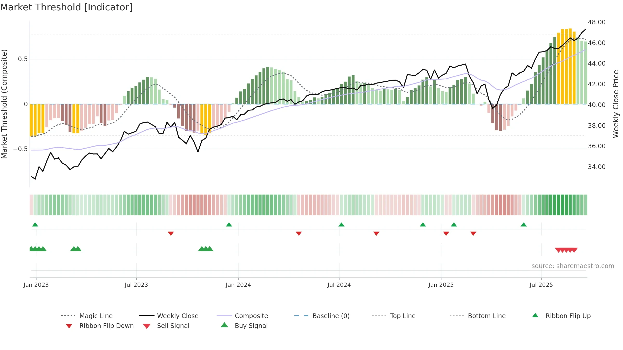
Task: Toggle the Weekly Close legend entry
Action: 169,316
